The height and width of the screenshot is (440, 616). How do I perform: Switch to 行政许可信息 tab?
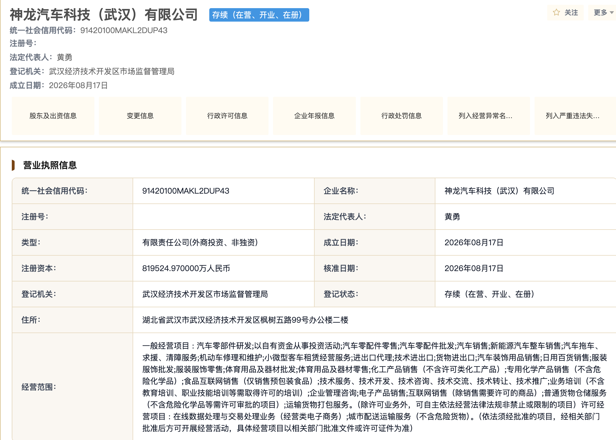coord(227,116)
